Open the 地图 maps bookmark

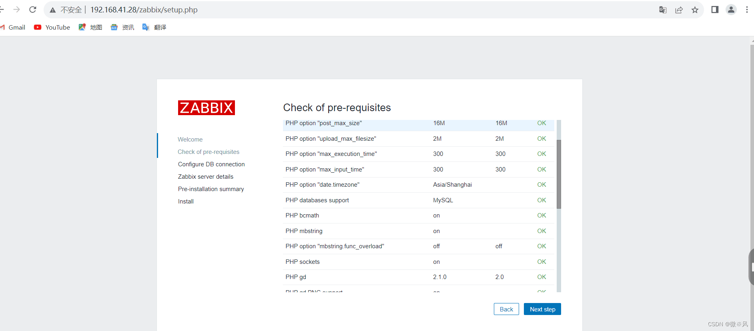pos(90,27)
